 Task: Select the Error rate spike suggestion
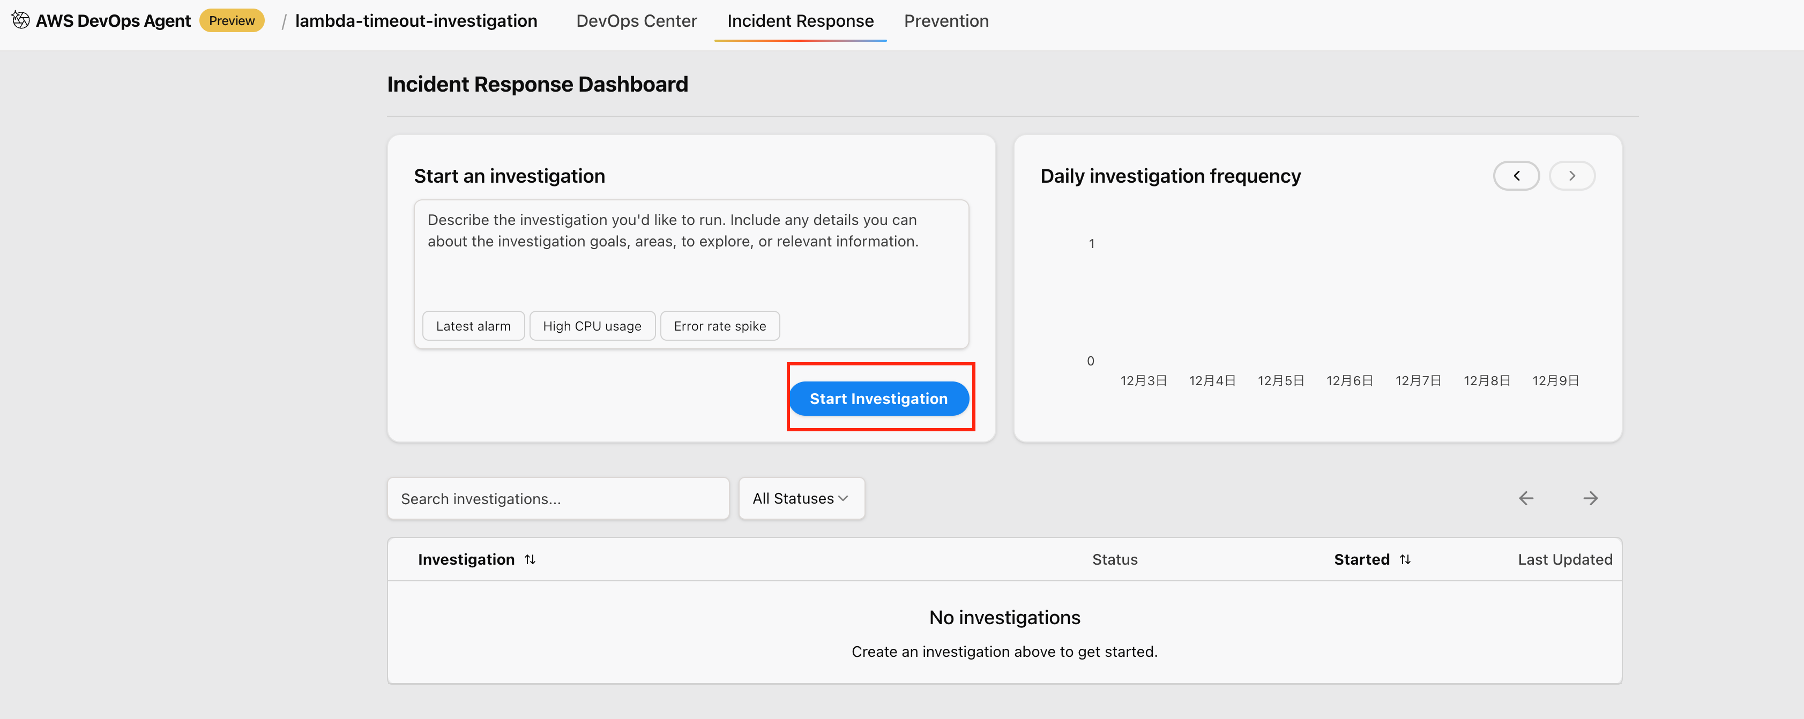(719, 326)
